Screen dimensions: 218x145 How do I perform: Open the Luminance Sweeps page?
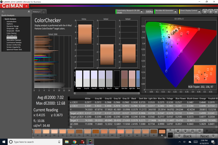[x=14, y=42]
